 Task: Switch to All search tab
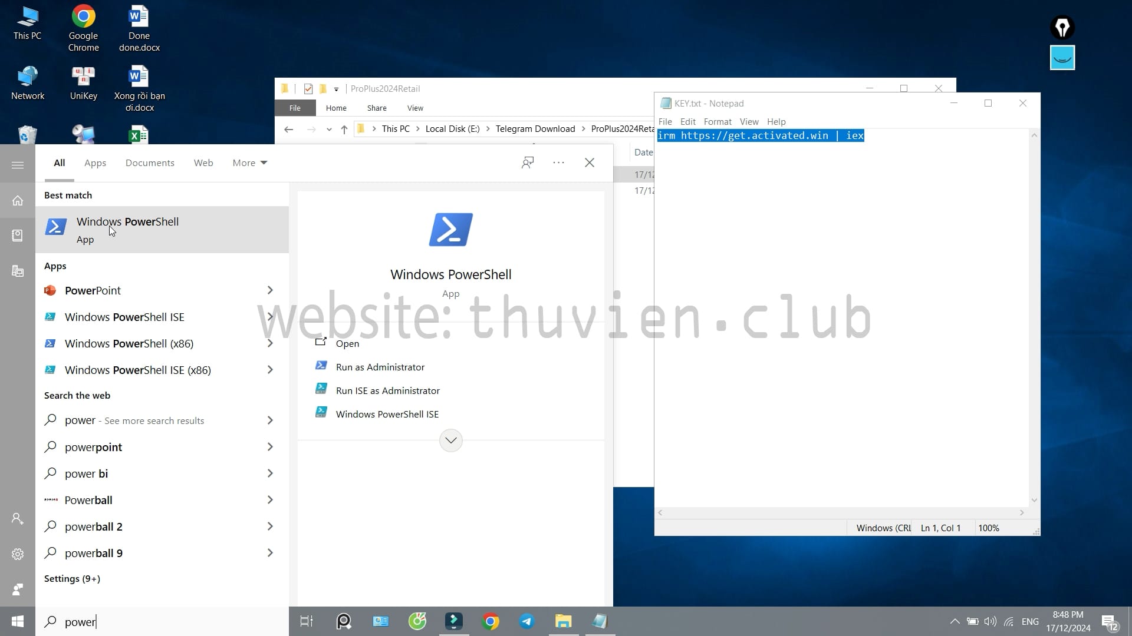click(59, 163)
